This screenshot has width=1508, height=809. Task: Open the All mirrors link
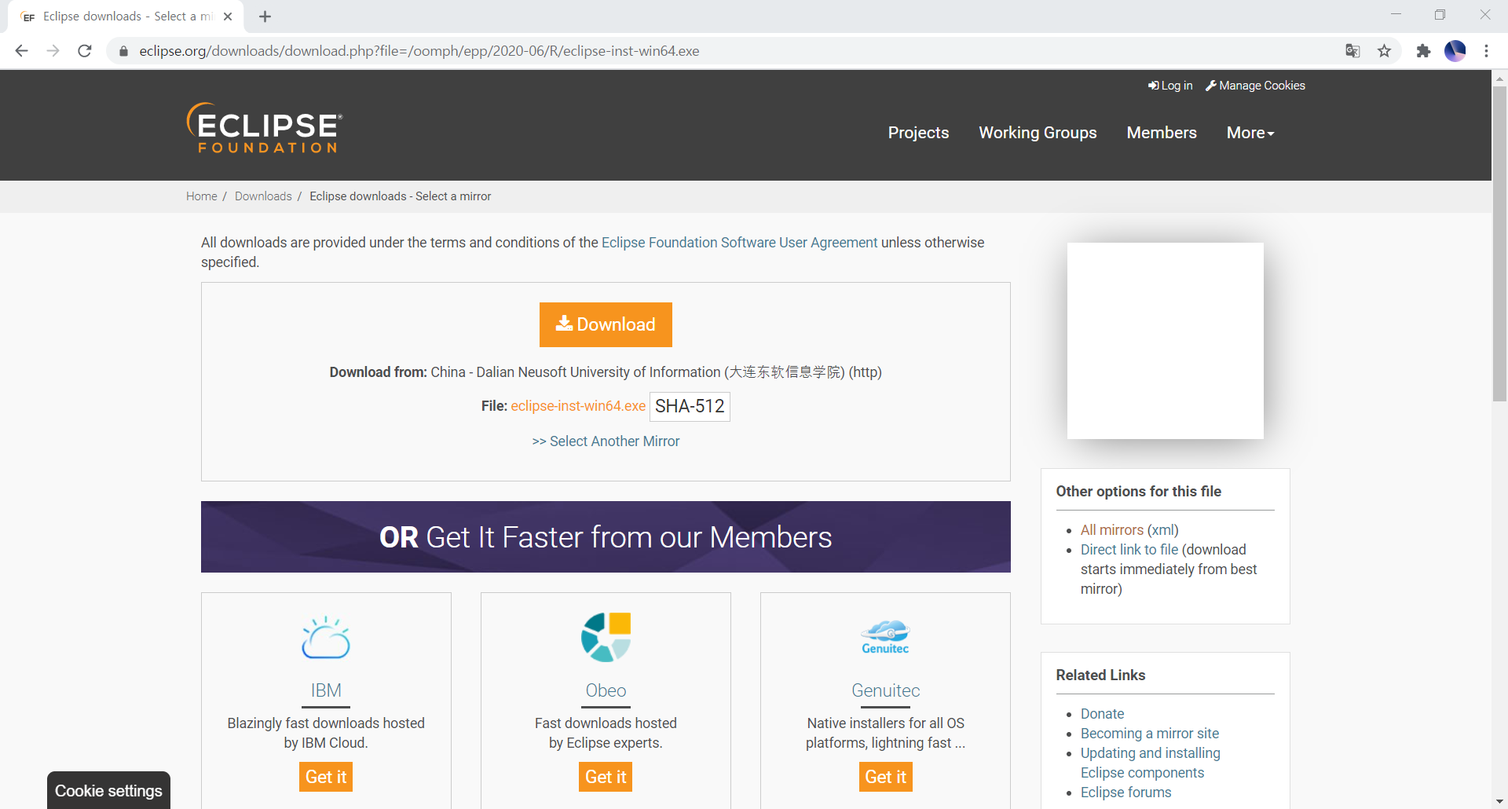click(x=1111, y=530)
